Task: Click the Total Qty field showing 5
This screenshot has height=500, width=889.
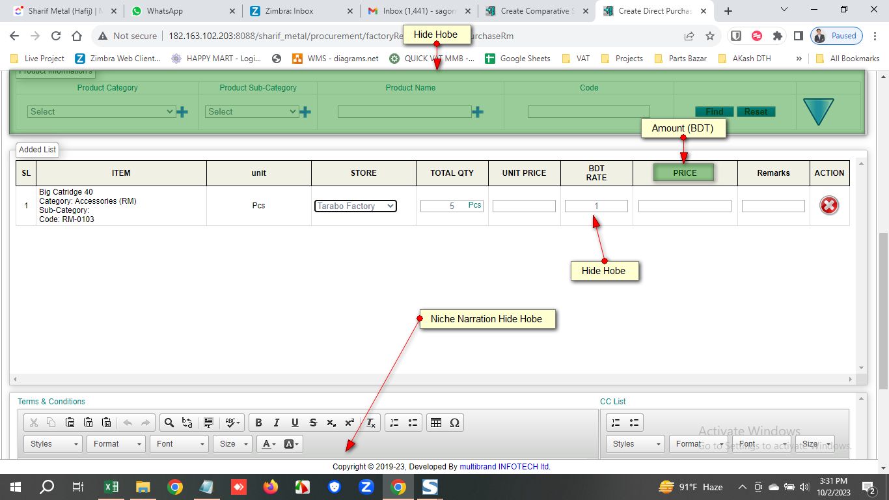Action: pos(452,206)
